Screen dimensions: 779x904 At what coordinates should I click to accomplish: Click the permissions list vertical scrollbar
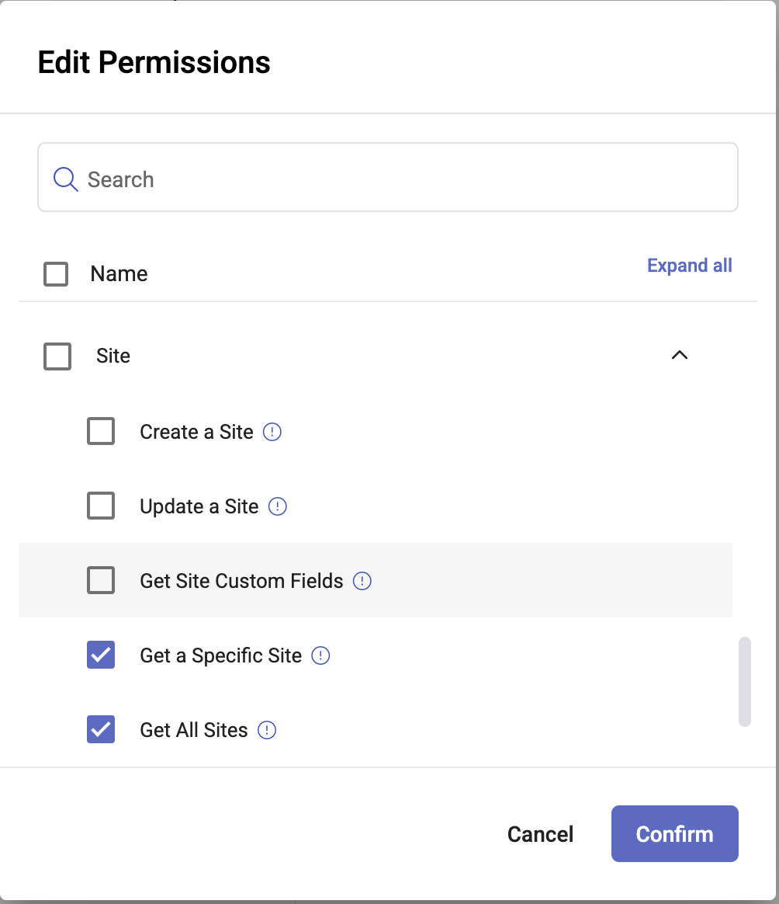tap(745, 681)
